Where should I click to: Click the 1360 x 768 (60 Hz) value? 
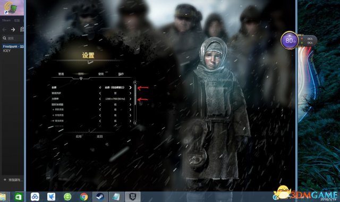tap(115, 99)
